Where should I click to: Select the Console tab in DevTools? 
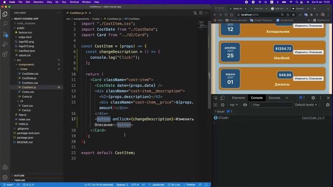click(x=257, y=98)
